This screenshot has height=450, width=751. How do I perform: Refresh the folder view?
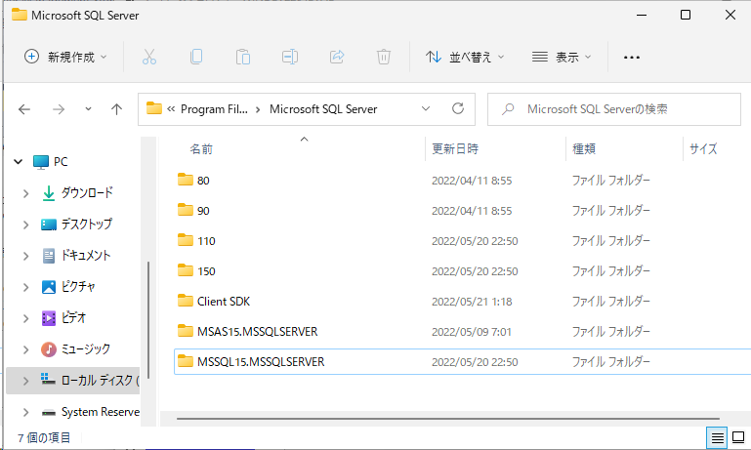458,108
